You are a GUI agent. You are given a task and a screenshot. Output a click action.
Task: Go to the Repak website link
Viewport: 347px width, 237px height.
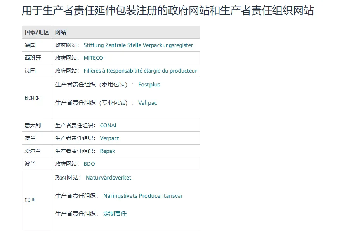[108, 151]
